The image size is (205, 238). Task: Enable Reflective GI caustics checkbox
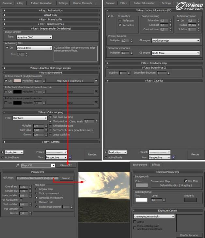point(120,20)
